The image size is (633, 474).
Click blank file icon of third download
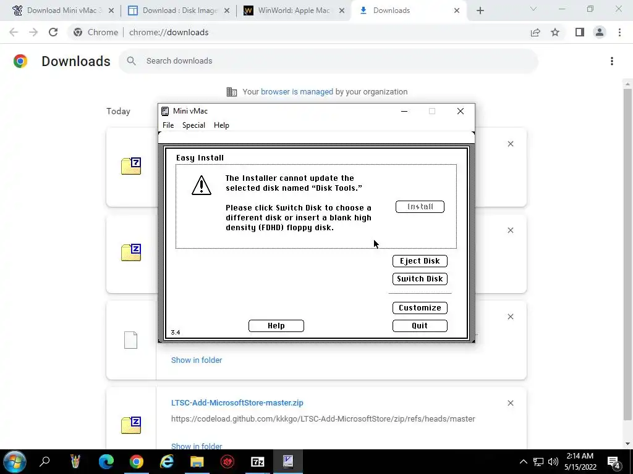[131, 340]
